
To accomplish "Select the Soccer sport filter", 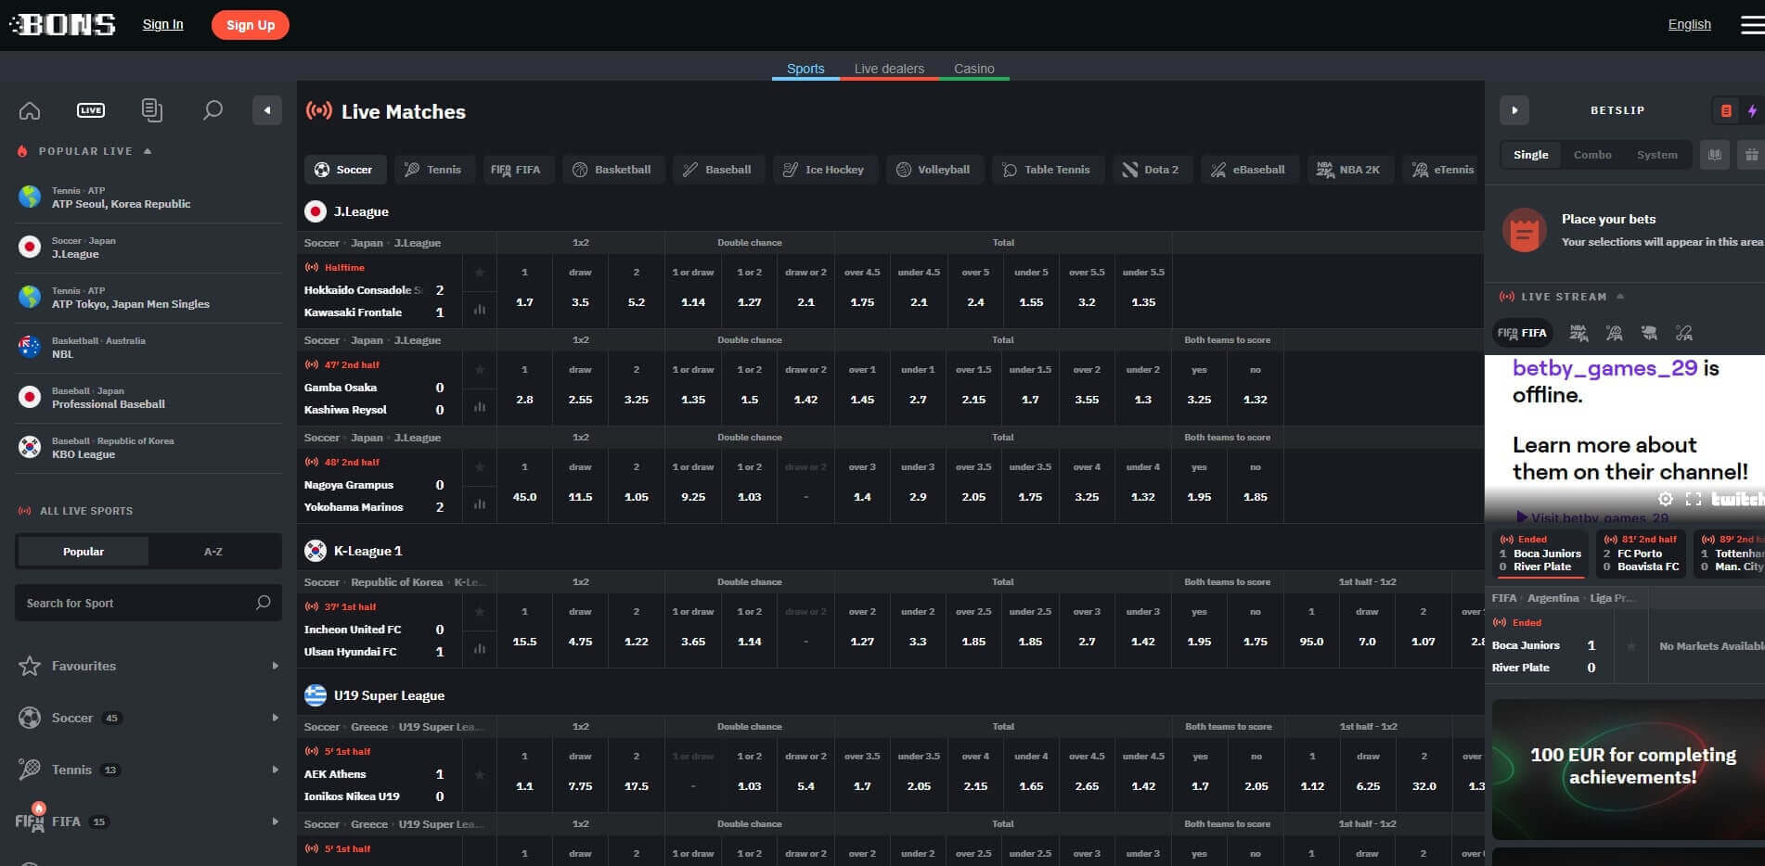I will (x=343, y=170).
